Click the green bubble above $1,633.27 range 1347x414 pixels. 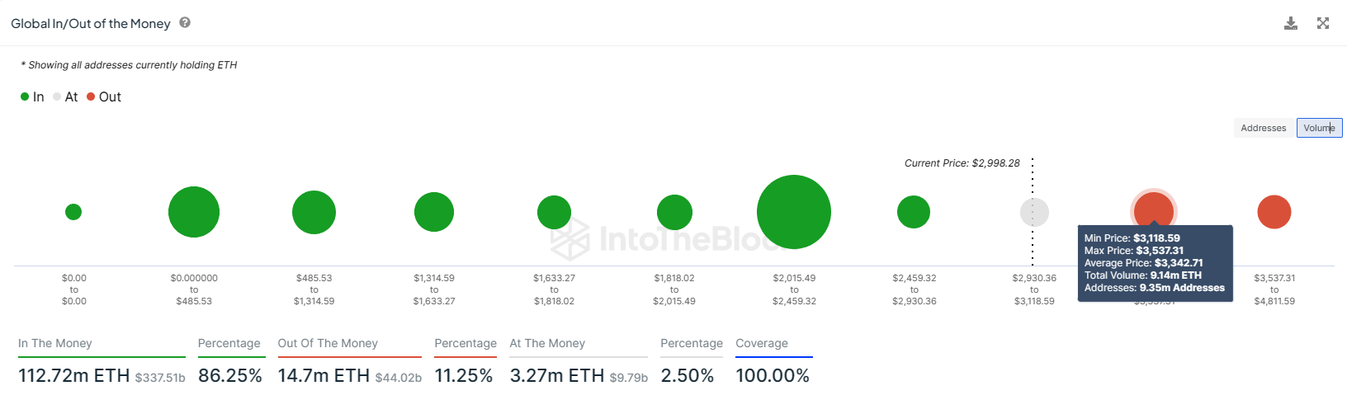[x=554, y=212]
